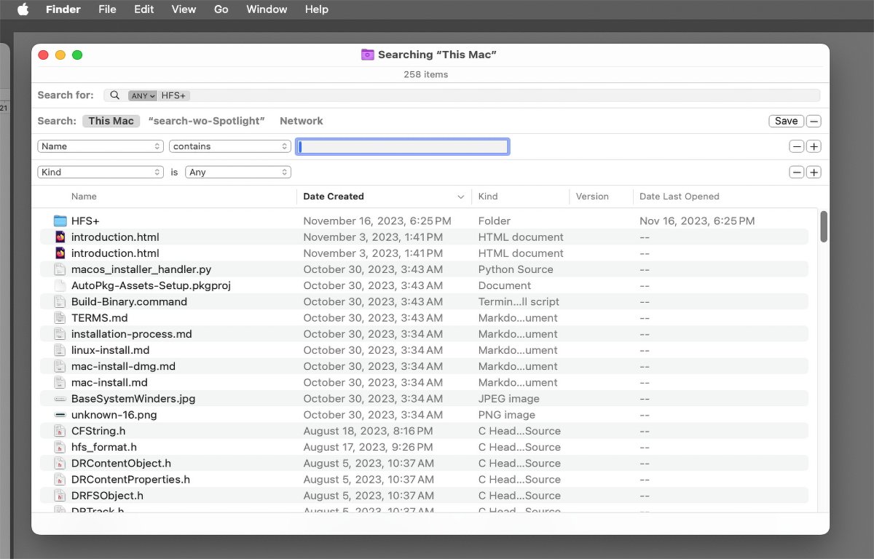Add criteria with plus on Kind row

(814, 173)
